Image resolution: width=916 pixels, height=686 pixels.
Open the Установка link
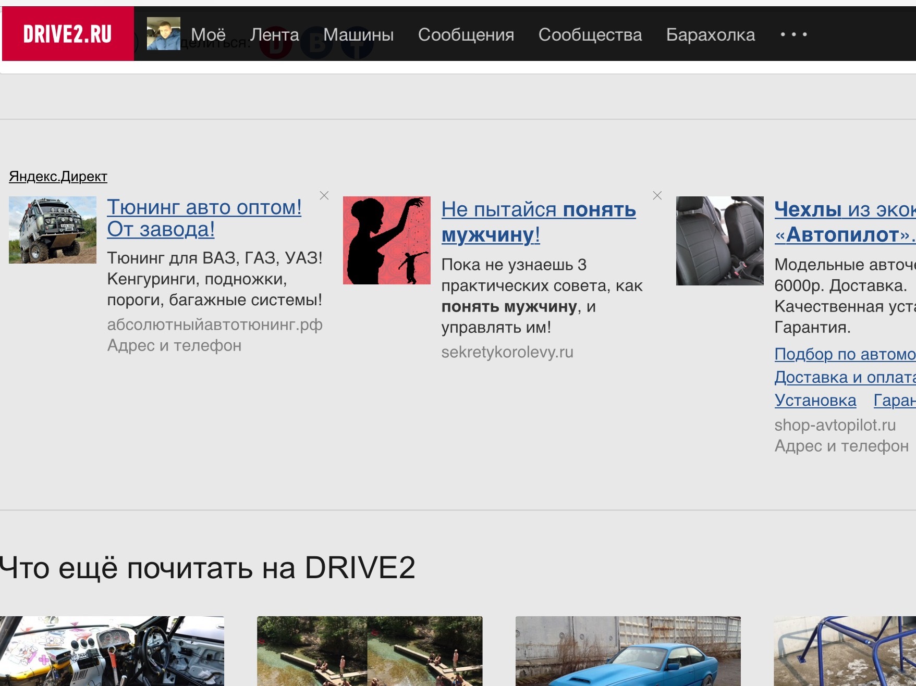tap(815, 400)
